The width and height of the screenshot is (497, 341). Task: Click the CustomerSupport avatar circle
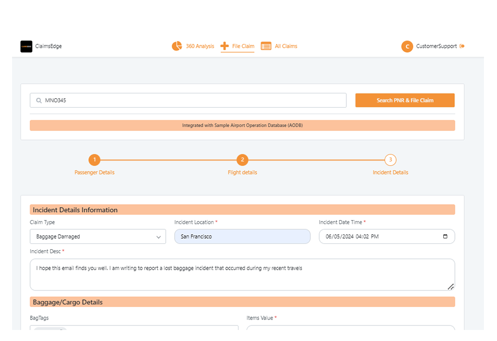tap(407, 46)
